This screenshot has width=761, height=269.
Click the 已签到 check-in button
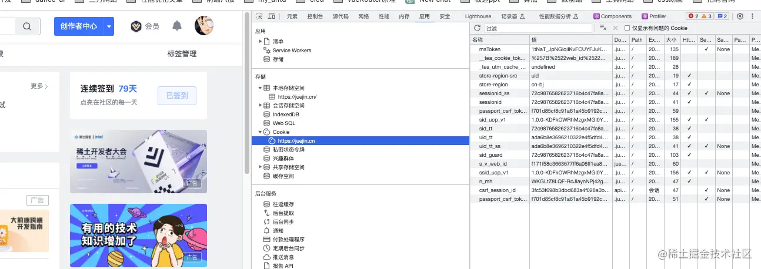176,95
